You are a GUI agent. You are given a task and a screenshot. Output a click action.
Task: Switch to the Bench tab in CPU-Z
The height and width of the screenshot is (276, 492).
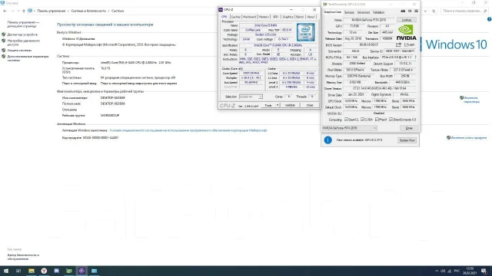coord(300,17)
